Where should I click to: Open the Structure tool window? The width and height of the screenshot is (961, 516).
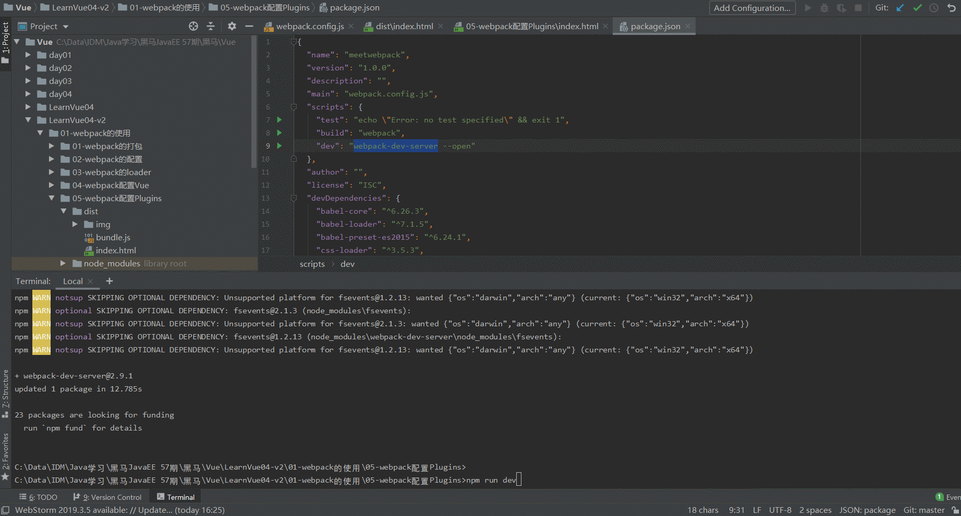click(x=5, y=394)
